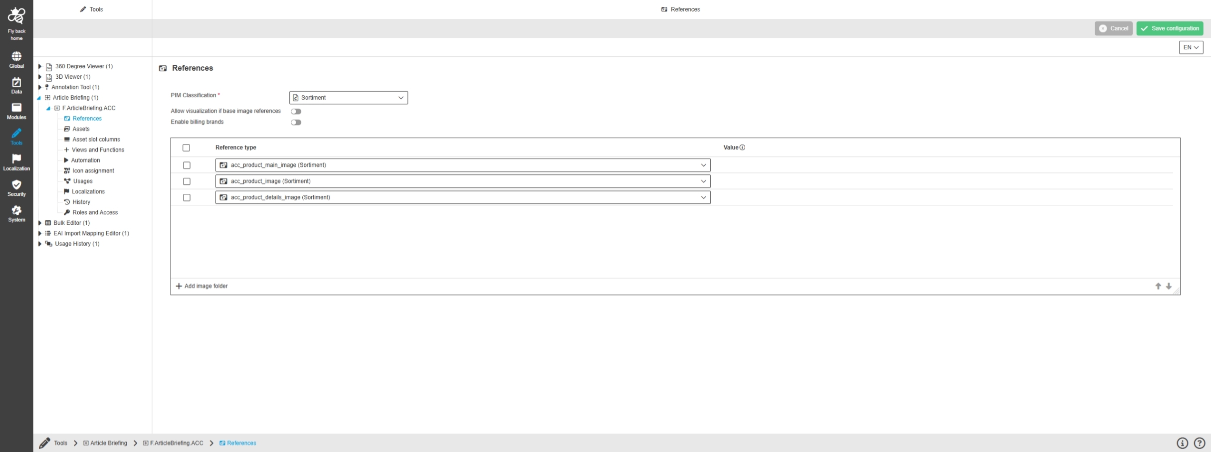Open the System section in sidebar
The image size is (1211, 452).
pyautogui.click(x=16, y=214)
